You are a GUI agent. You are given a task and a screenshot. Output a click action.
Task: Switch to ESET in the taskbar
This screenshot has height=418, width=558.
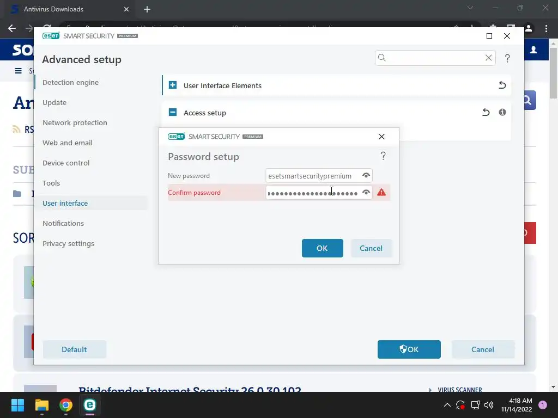(90, 405)
